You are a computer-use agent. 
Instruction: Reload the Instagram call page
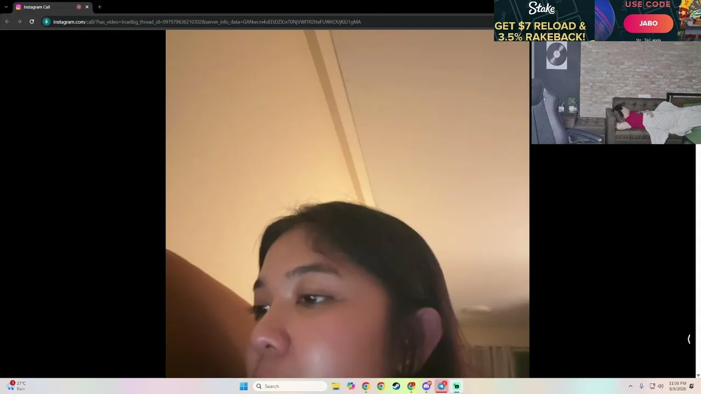click(x=32, y=22)
